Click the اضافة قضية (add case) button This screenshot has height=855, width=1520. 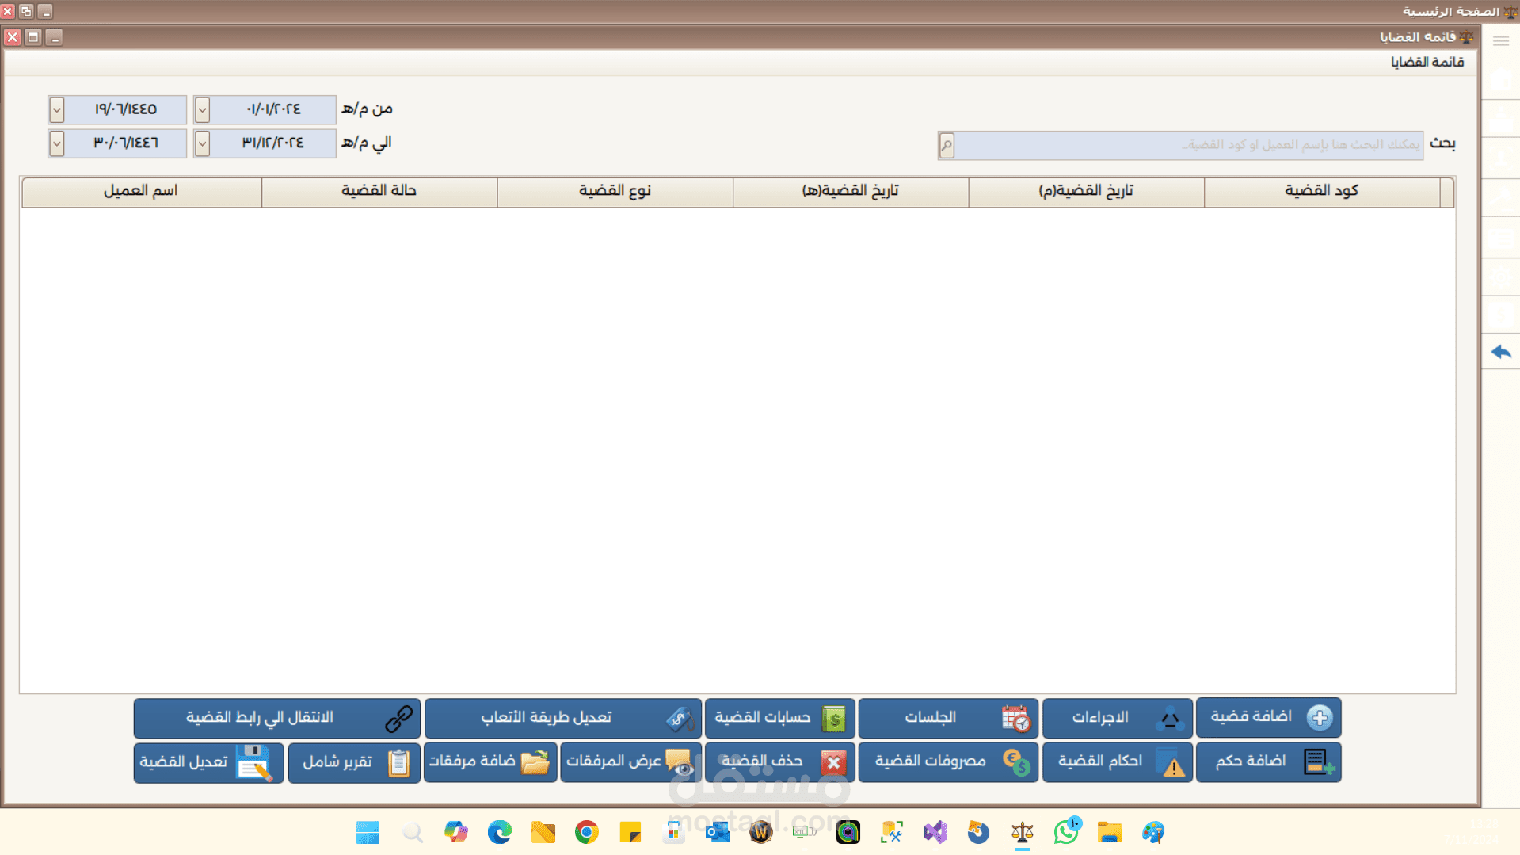[1268, 718]
